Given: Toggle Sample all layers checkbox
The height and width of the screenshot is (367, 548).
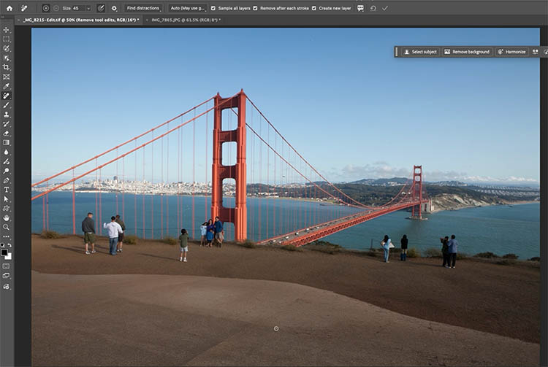Looking at the screenshot, I should (213, 8).
